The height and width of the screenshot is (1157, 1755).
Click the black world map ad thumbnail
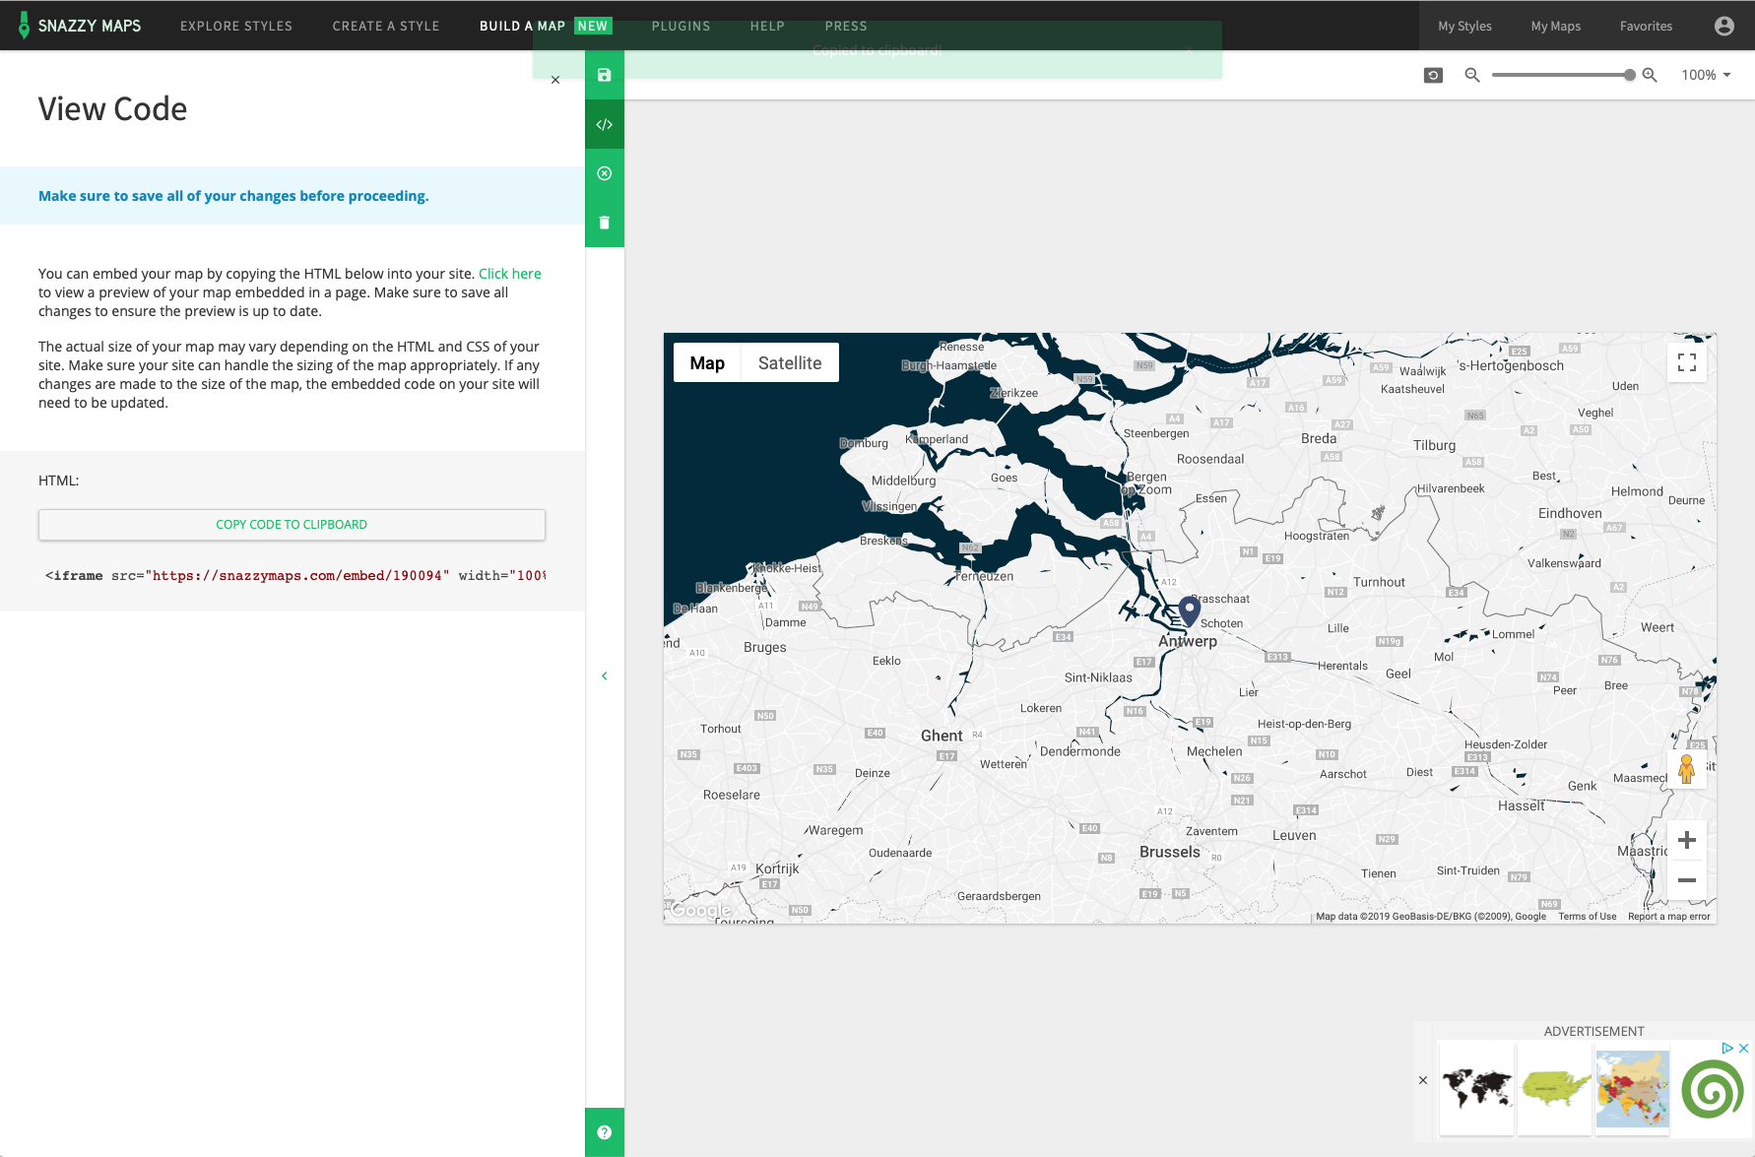[1476, 1088]
